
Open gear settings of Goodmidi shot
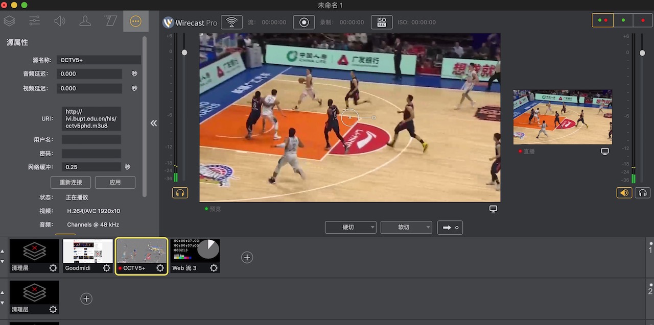tap(107, 268)
